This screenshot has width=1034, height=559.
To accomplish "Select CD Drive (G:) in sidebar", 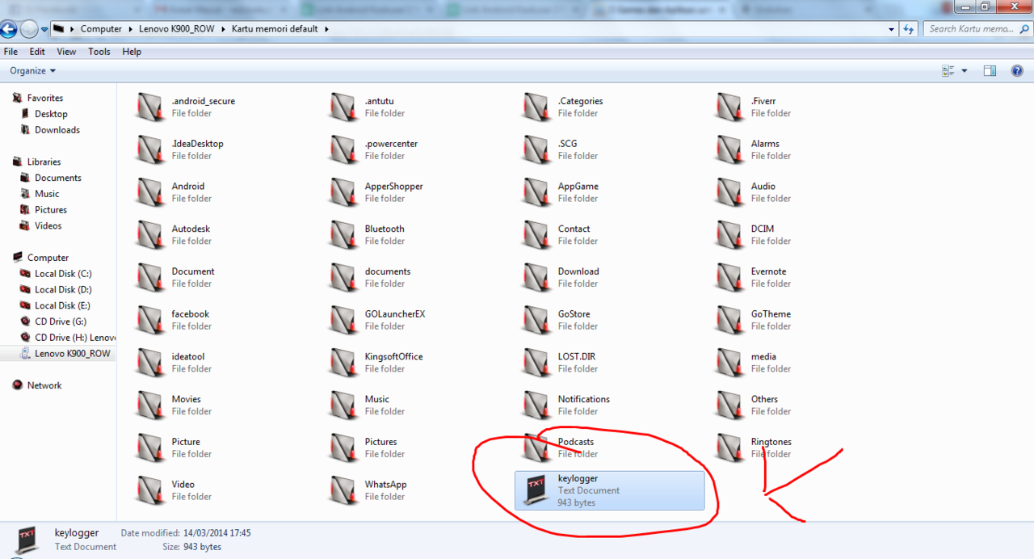I will coord(61,322).
